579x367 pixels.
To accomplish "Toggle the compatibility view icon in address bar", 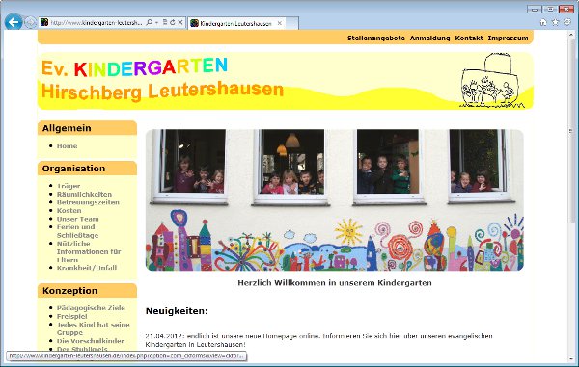I will click(x=165, y=22).
